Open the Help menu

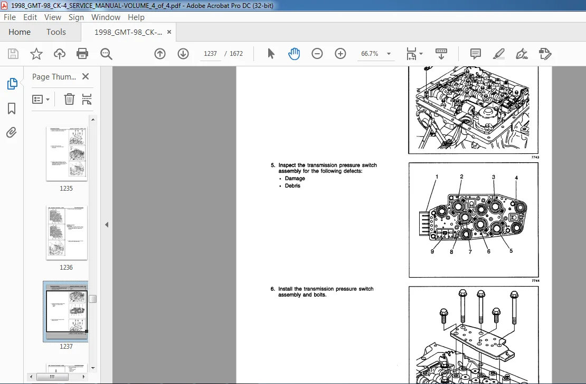point(136,17)
